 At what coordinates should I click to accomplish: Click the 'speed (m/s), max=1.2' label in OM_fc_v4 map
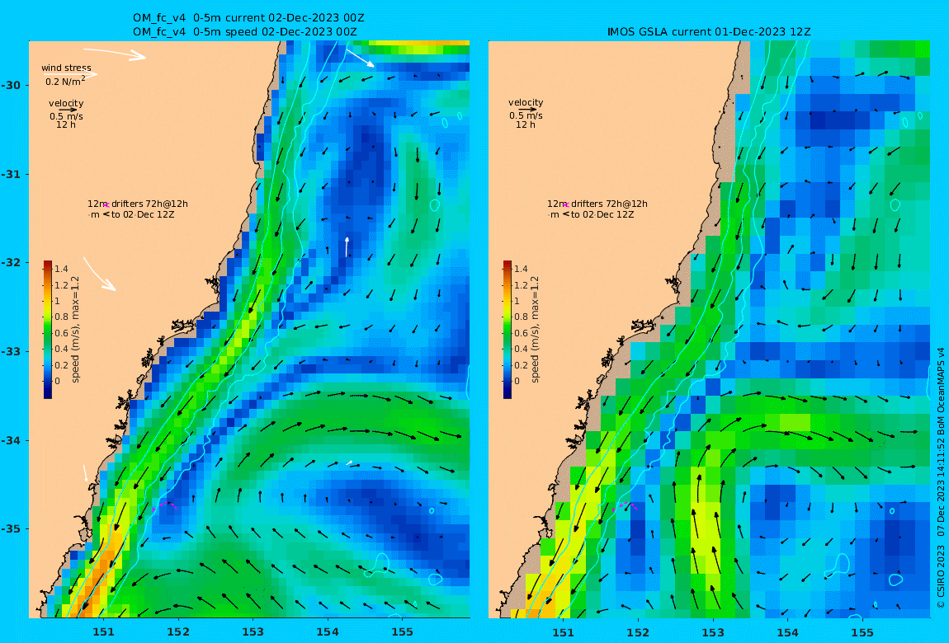point(75,330)
